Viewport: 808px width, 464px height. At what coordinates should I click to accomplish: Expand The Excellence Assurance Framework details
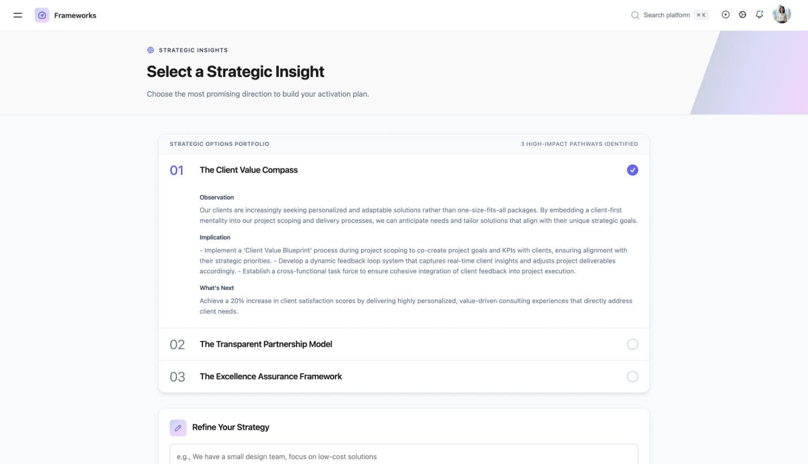(x=271, y=376)
